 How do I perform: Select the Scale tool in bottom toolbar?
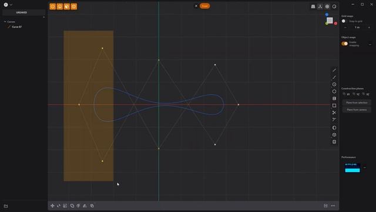(65, 206)
